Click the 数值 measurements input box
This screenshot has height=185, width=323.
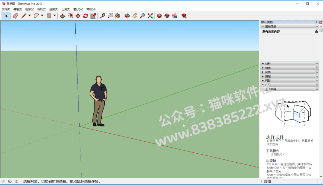point(295,181)
